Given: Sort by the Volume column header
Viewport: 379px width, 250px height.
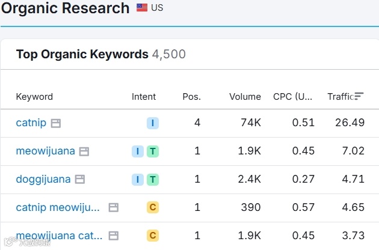Looking at the screenshot, I should 245,97.
